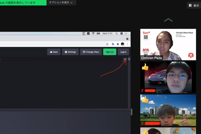The width and height of the screenshot is (201, 134).
Task: Select the participant thumbnail with red sports car
Action: point(168,77)
